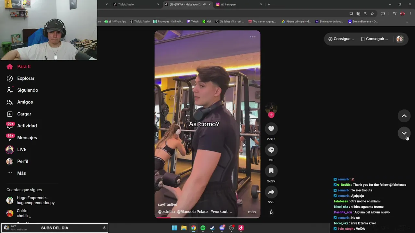Mute the audio on the TikTok tab
Screen dimensions: 415x233
(x=205, y=5)
